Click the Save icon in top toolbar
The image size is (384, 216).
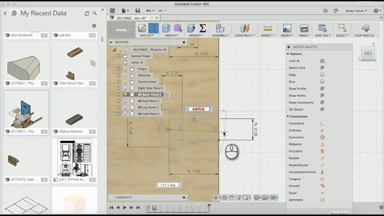pos(137,11)
